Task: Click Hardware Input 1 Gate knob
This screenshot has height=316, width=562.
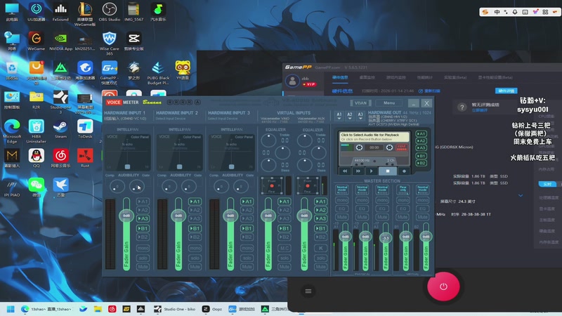Action: [x=136, y=186]
